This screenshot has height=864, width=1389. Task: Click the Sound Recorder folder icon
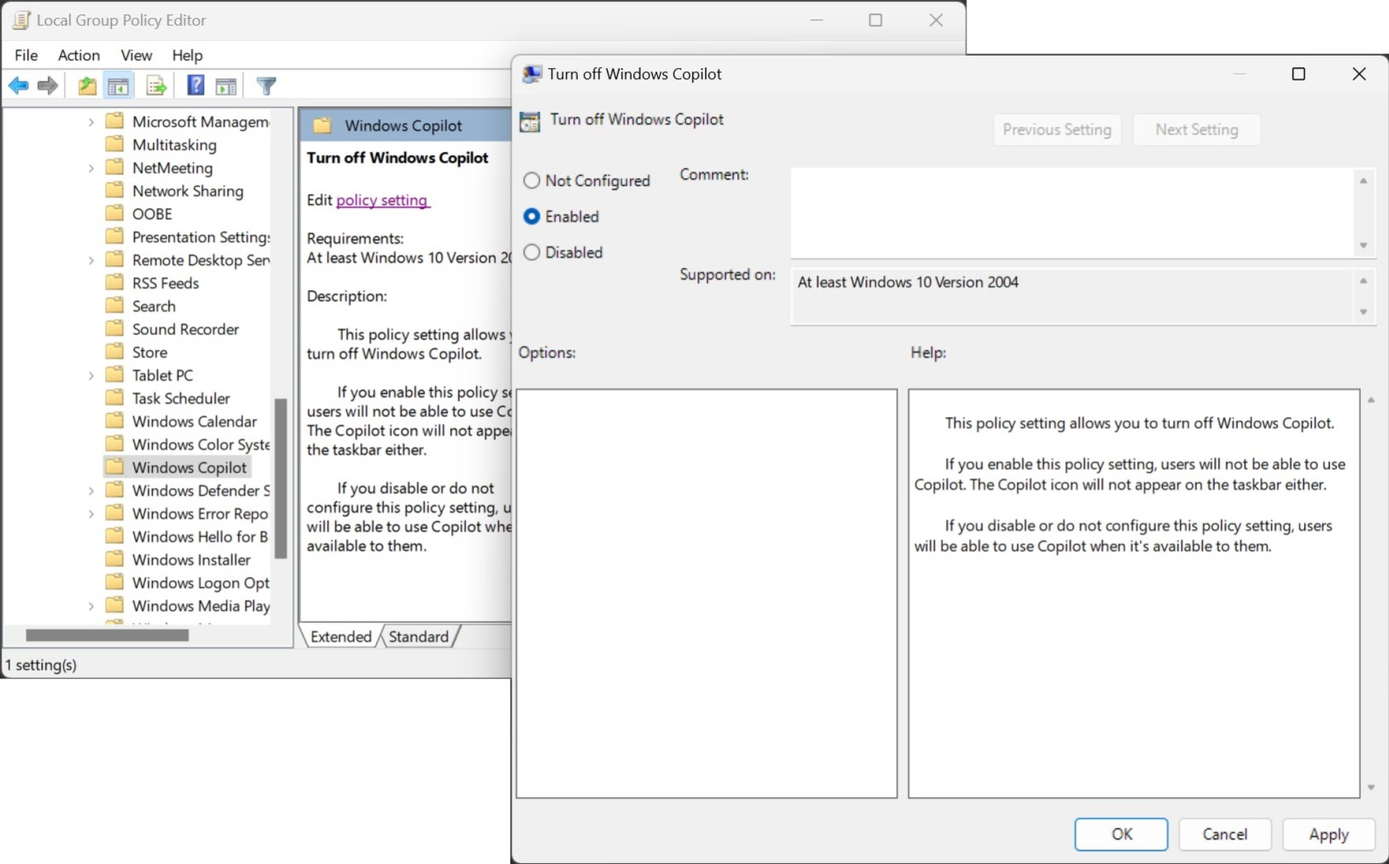[115, 328]
